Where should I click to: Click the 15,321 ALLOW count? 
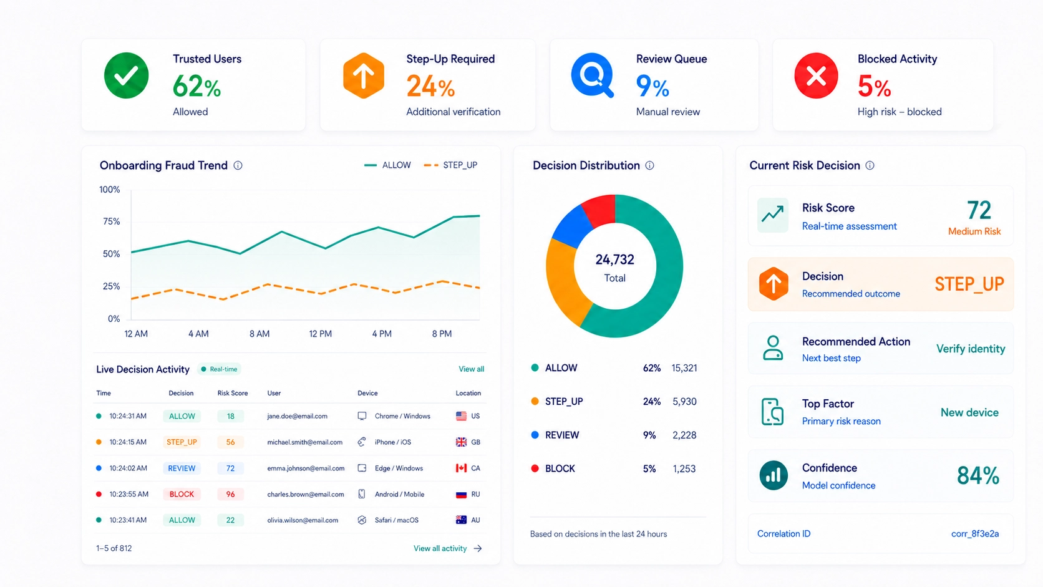[684, 368]
